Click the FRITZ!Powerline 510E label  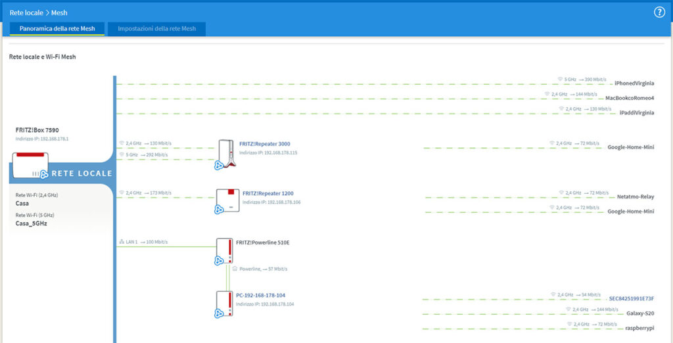[263, 242]
